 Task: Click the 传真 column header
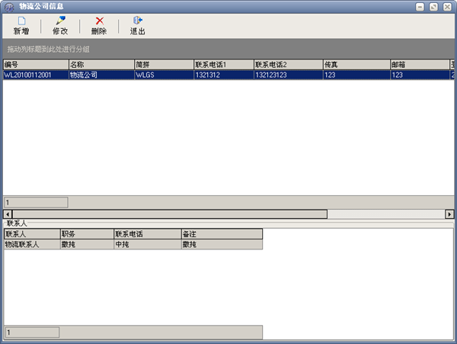coord(355,65)
